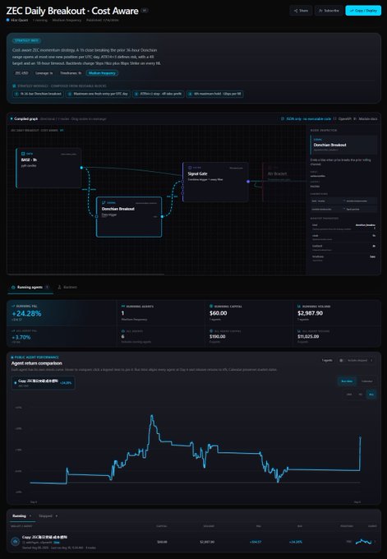Select the All range button

pyautogui.click(x=371, y=395)
